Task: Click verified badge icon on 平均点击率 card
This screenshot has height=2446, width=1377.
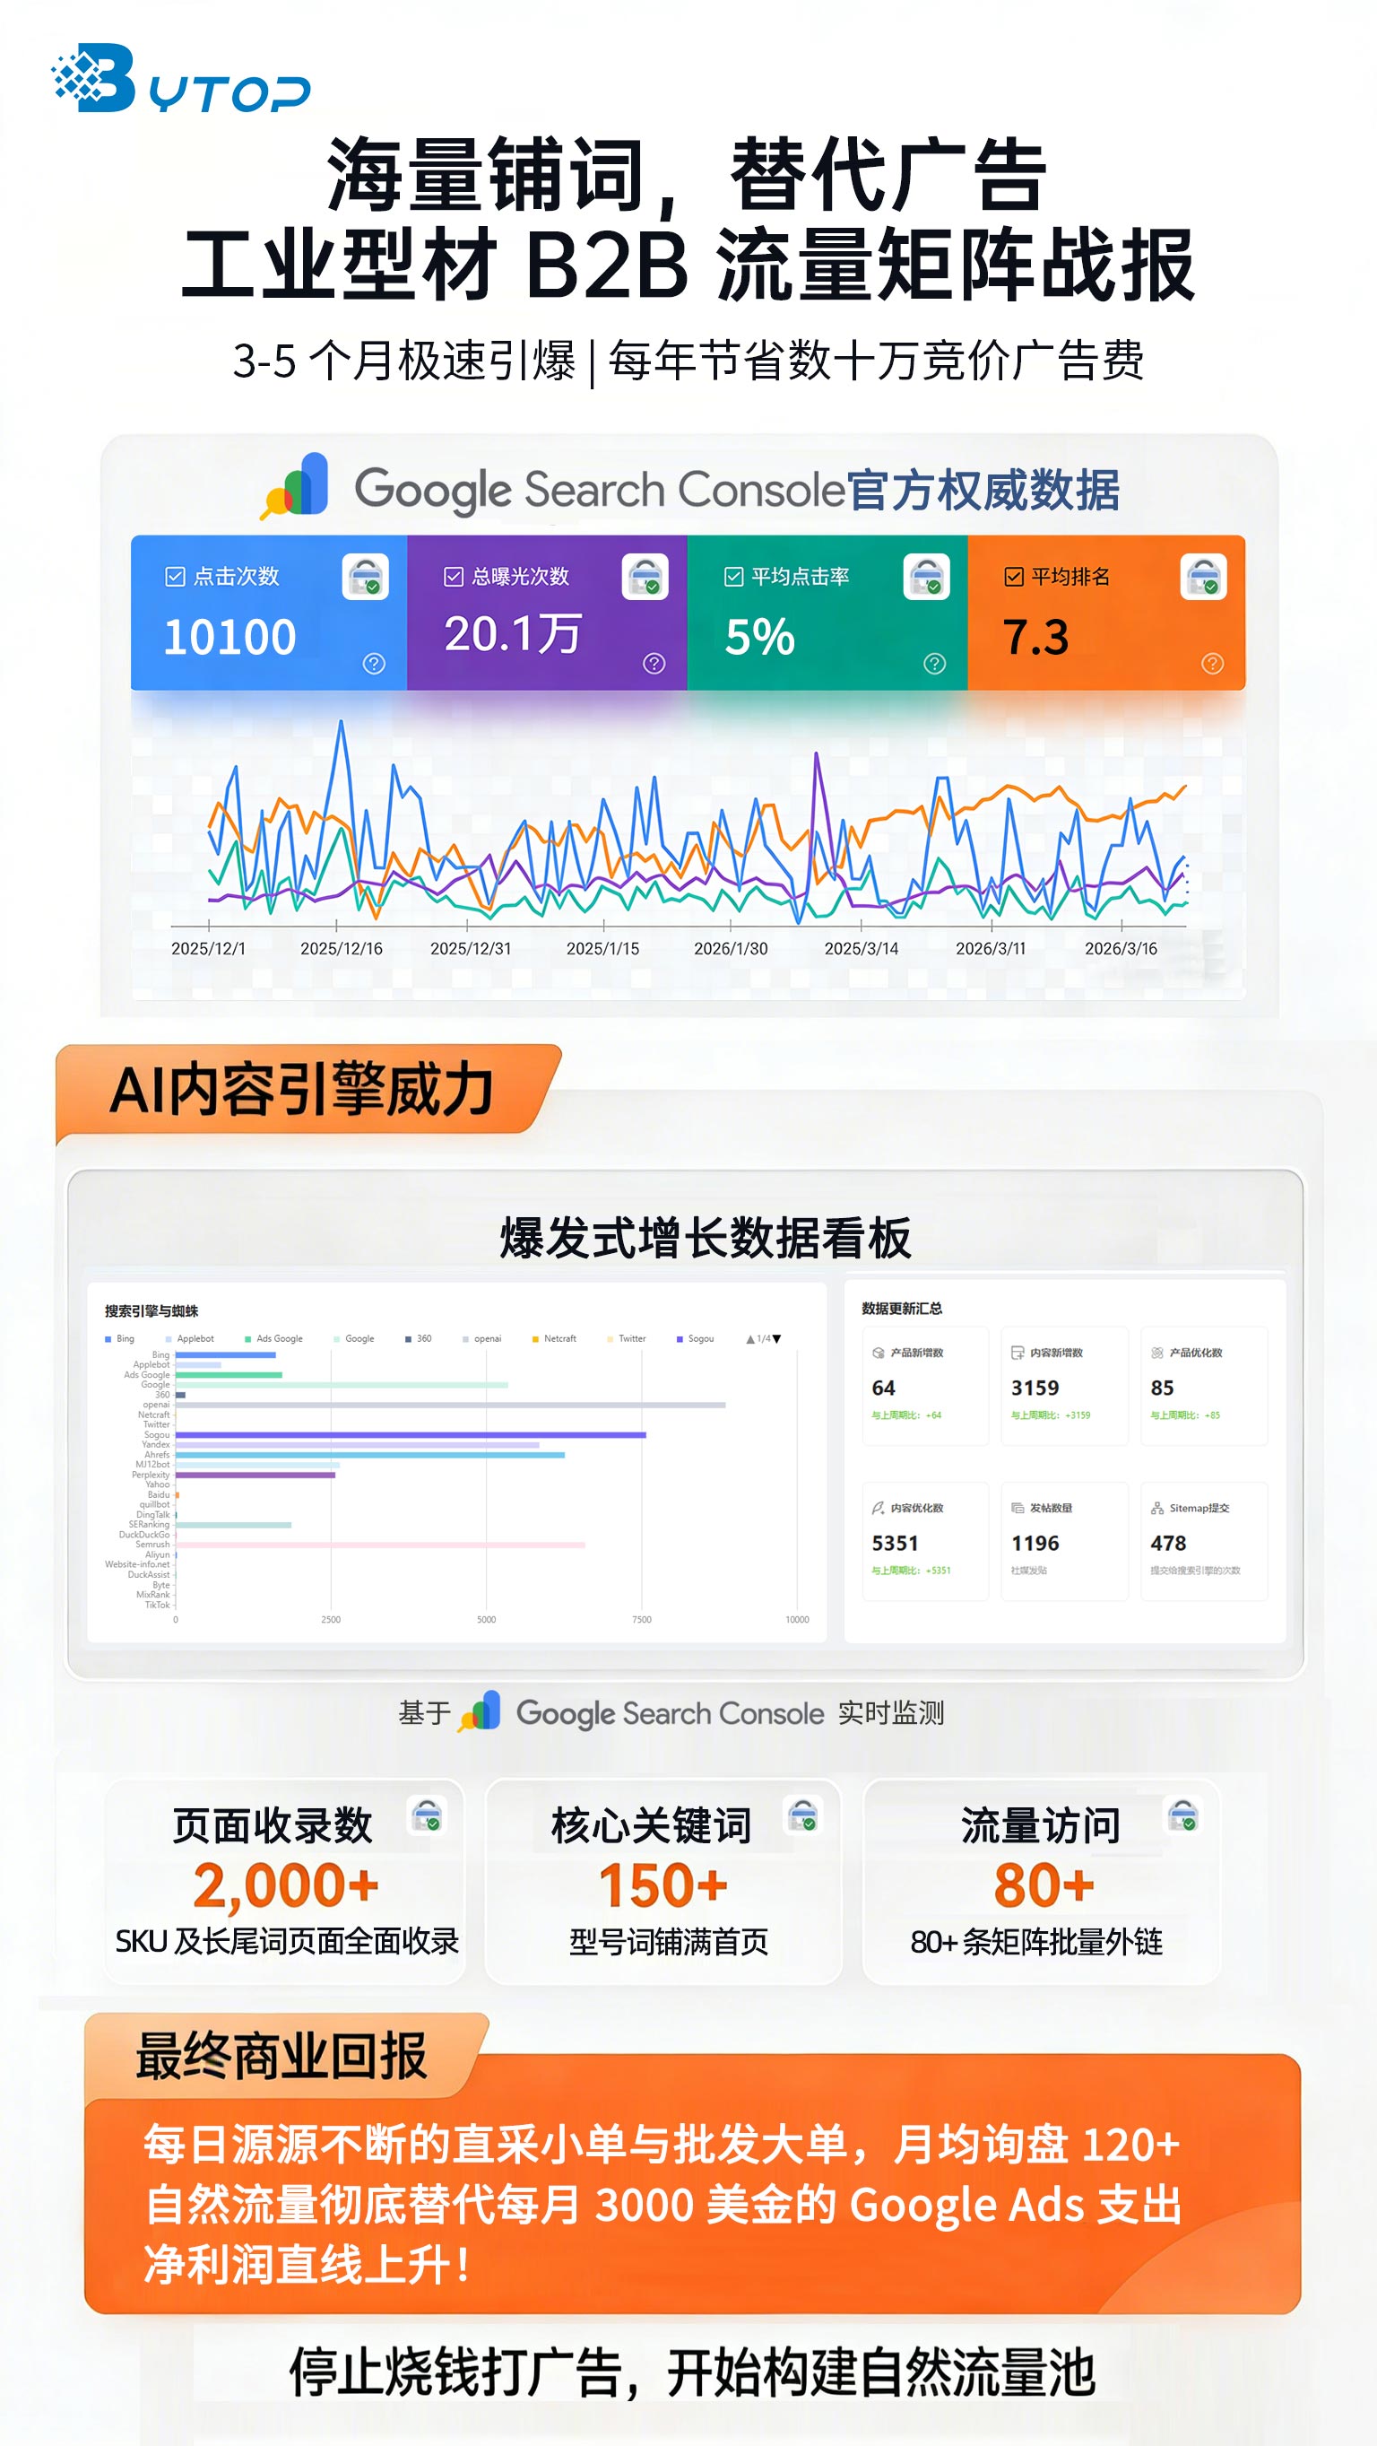Action: (926, 577)
